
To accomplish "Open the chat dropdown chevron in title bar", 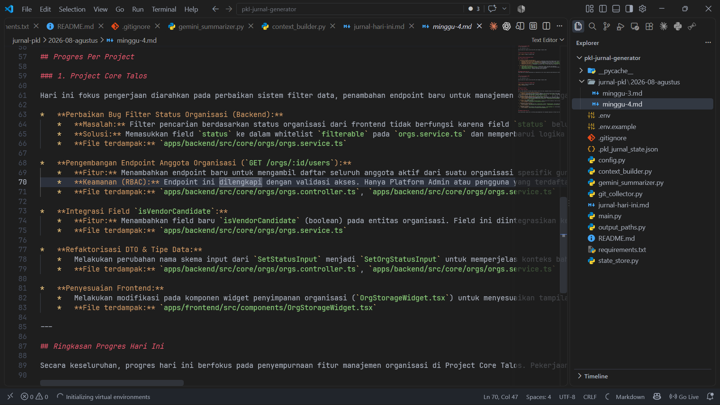I will pyautogui.click(x=504, y=9).
